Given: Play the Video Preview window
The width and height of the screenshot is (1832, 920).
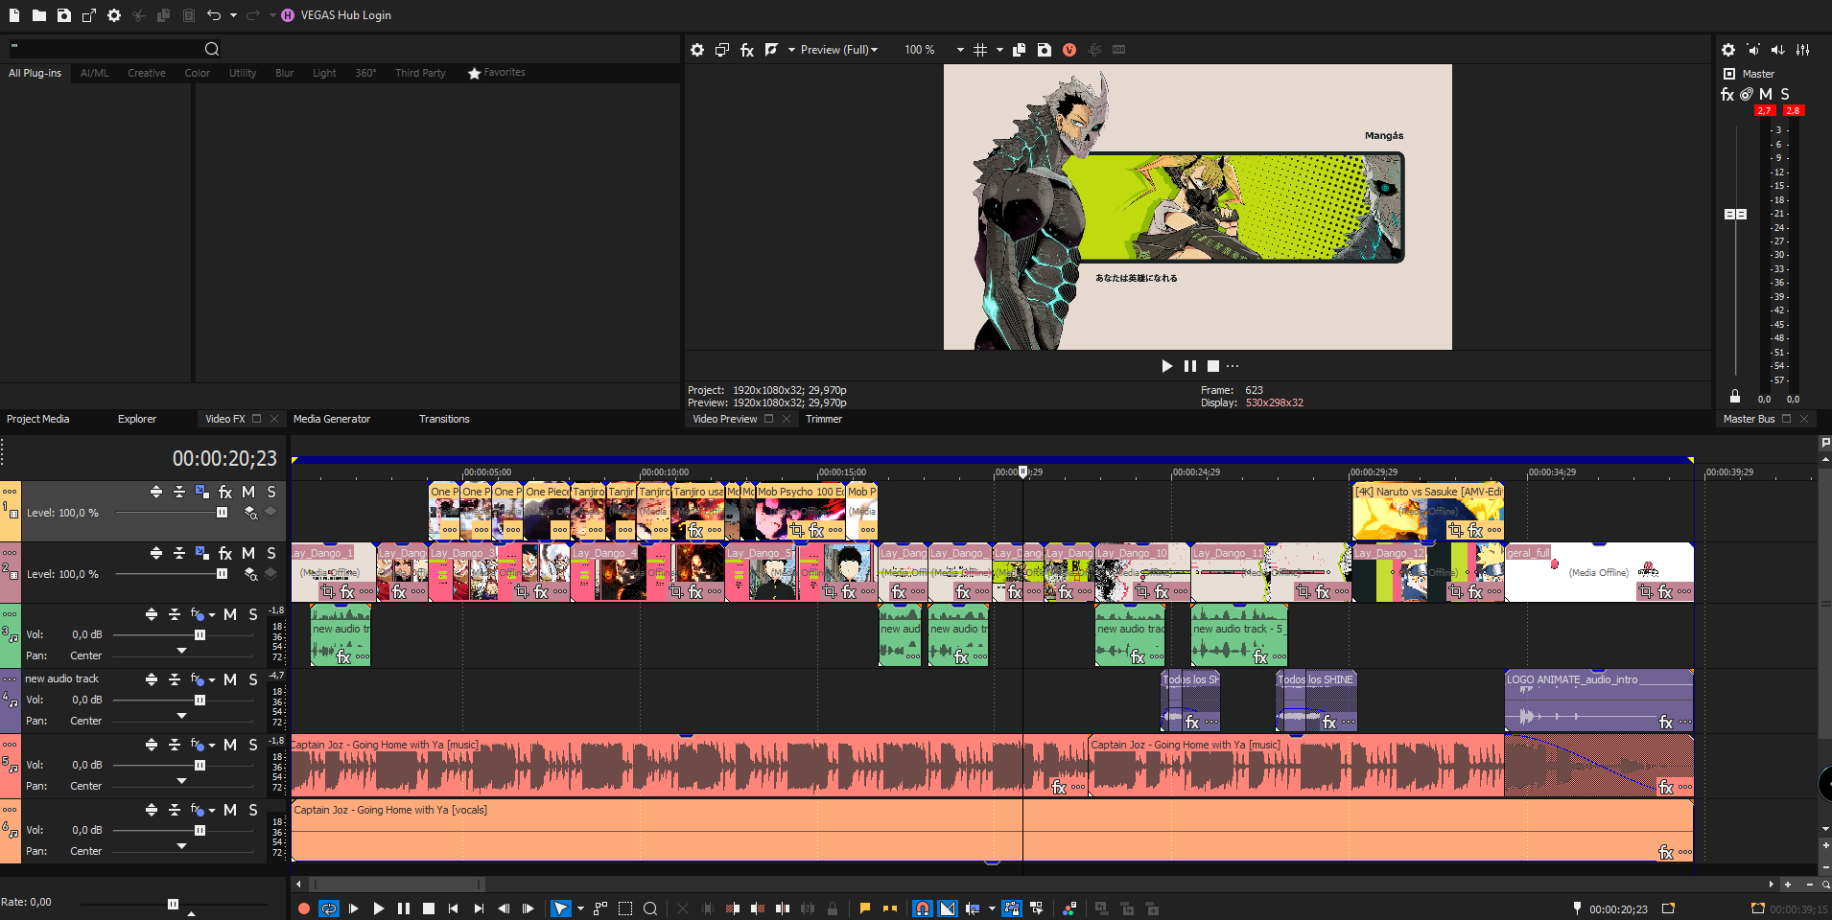Looking at the screenshot, I should click(1167, 366).
